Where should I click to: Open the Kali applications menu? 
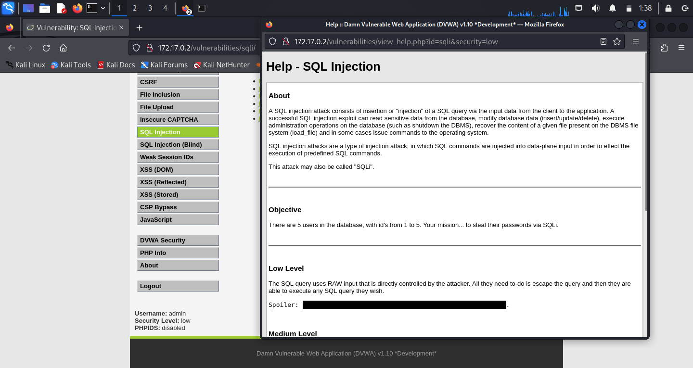(8, 8)
